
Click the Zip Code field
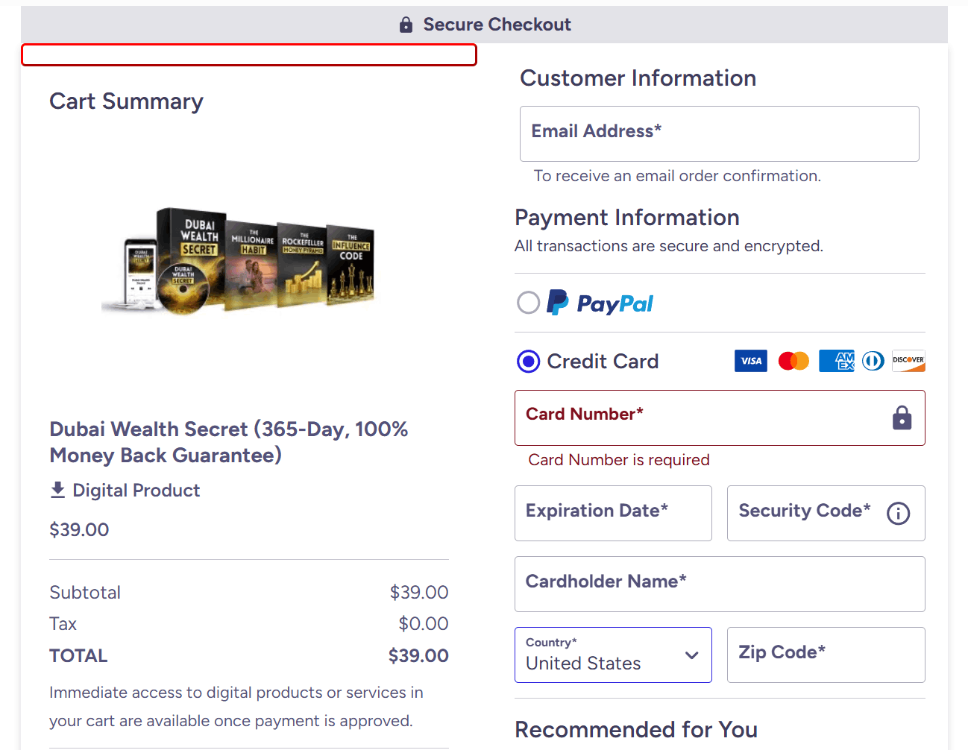[x=826, y=655]
